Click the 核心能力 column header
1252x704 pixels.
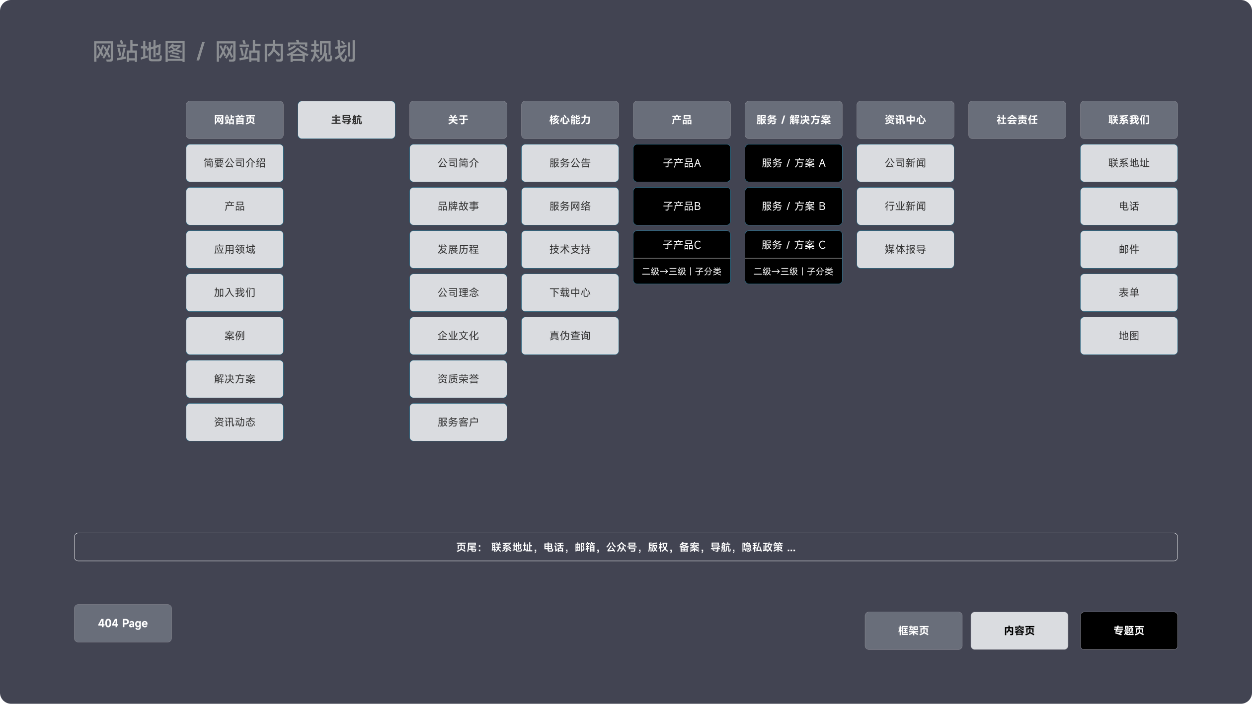tap(570, 120)
